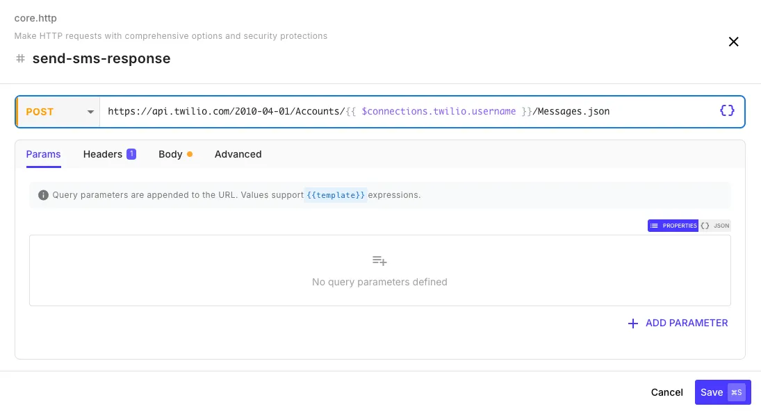This screenshot has width=761, height=411.
Task: Save changes using the Save button
Action: click(711, 392)
